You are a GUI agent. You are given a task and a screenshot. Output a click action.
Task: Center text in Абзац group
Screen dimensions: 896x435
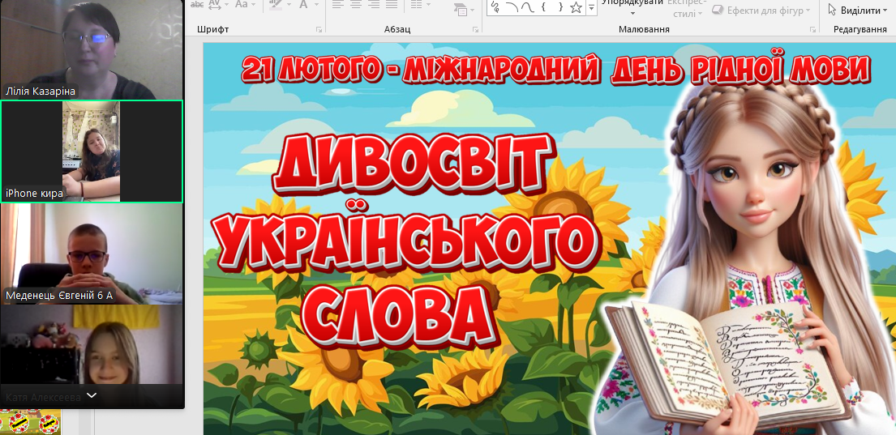click(x=355, y=5)
